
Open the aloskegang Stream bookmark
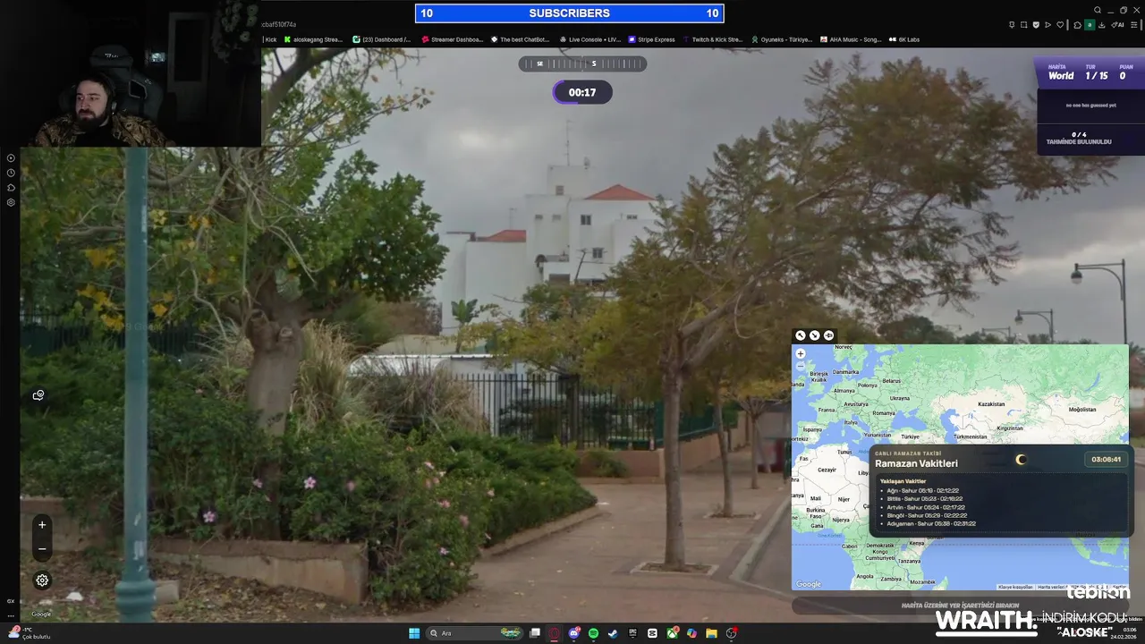coord(313,39)
